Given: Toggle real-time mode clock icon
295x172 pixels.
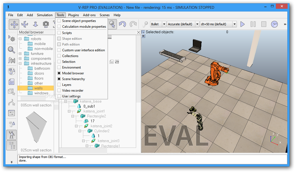Looking at the screenshot, I should [274, 24].
